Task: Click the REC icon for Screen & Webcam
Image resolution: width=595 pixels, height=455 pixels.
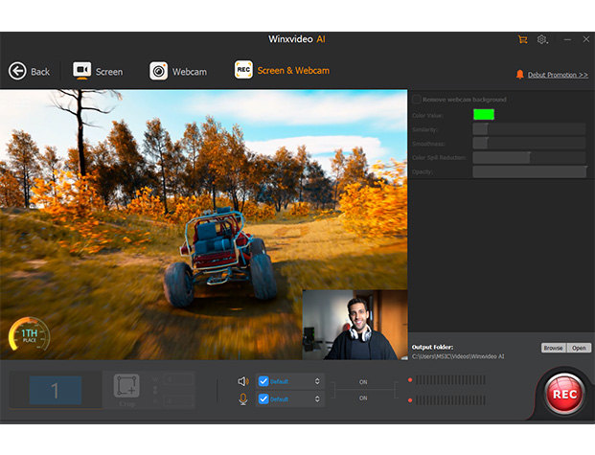Action: click(243, 69)
